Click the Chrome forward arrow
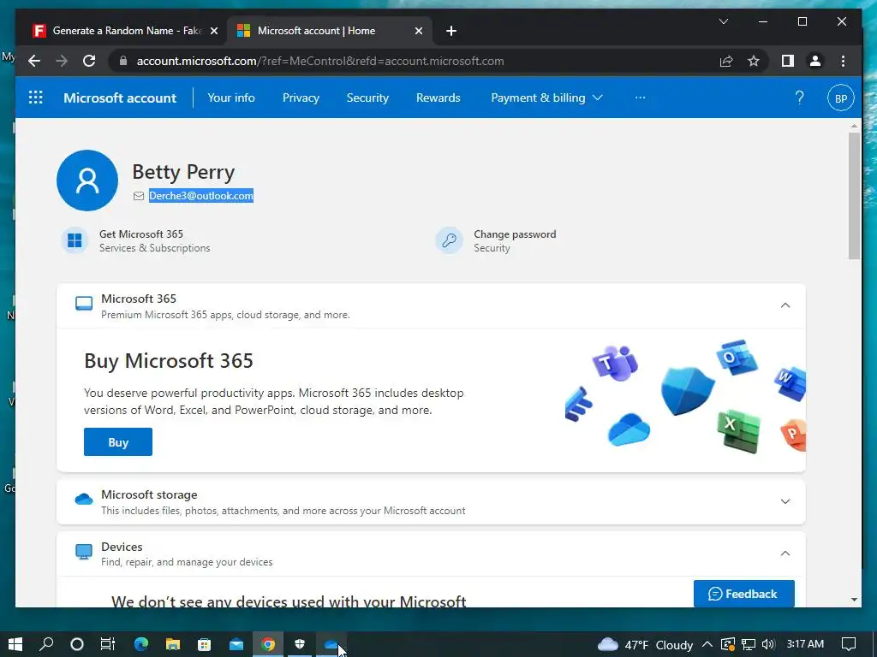Image resolution: width=877 pixels, height=657 pixels. click(x=62, y=61)
